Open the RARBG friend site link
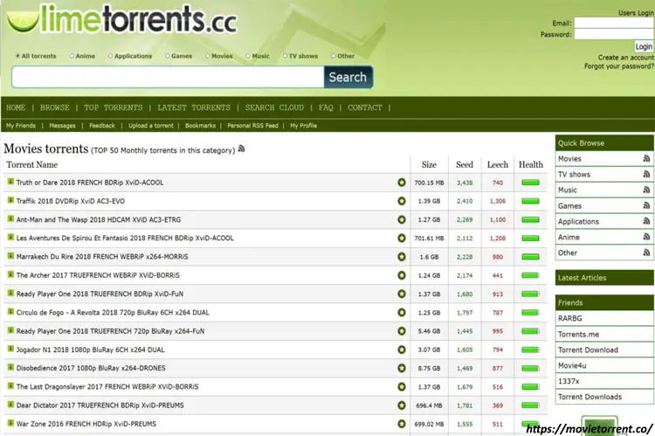This screenshot has width=655, height=436. [569, 318]
